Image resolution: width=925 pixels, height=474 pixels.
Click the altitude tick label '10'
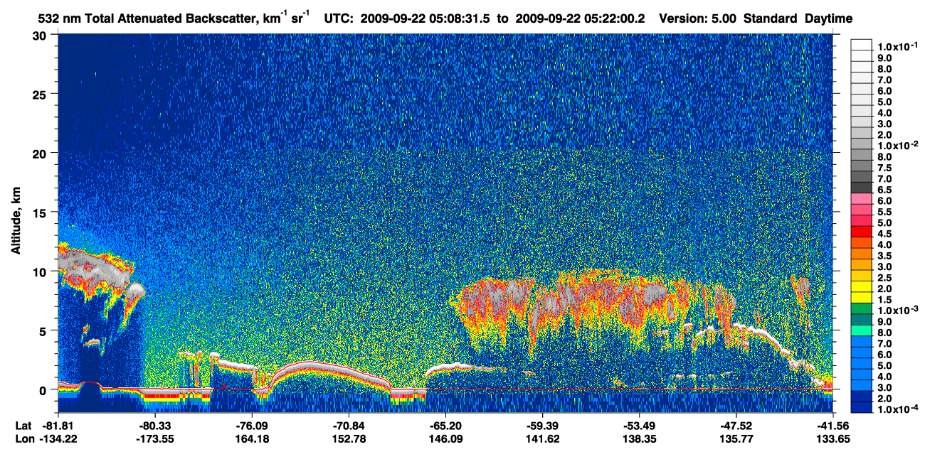click(40, 271)
